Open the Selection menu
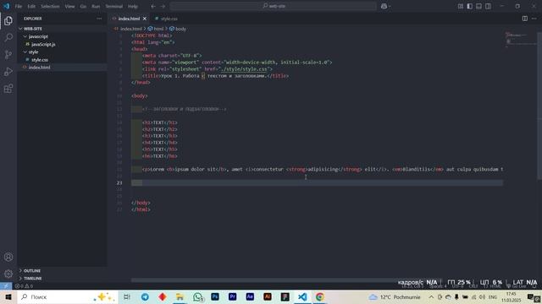This screenshot has width=542, height=304. 50,6
